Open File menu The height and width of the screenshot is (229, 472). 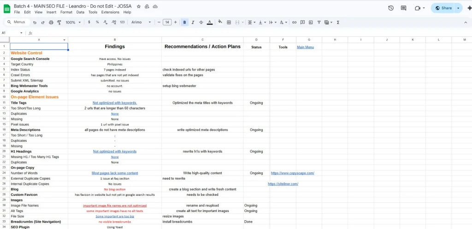point(17,12)
